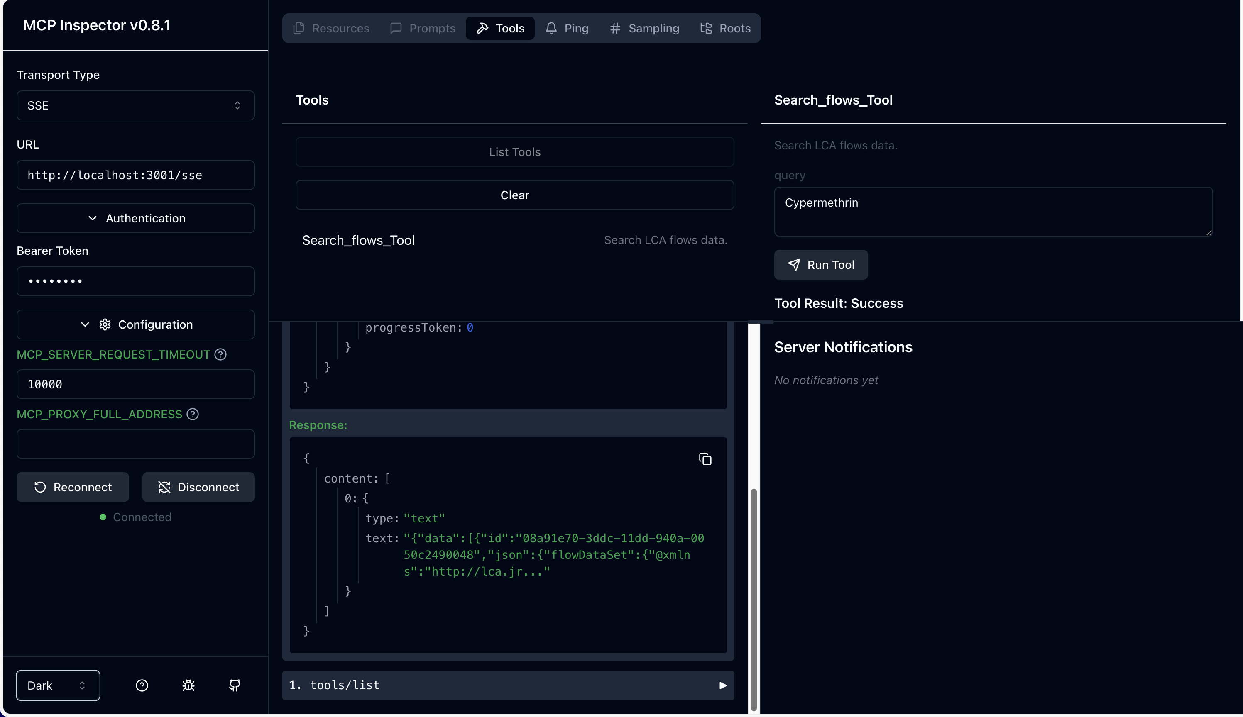This screenshot has width=1243, height=717.
Task: Click the List Tools button
Action: point(514,152)
